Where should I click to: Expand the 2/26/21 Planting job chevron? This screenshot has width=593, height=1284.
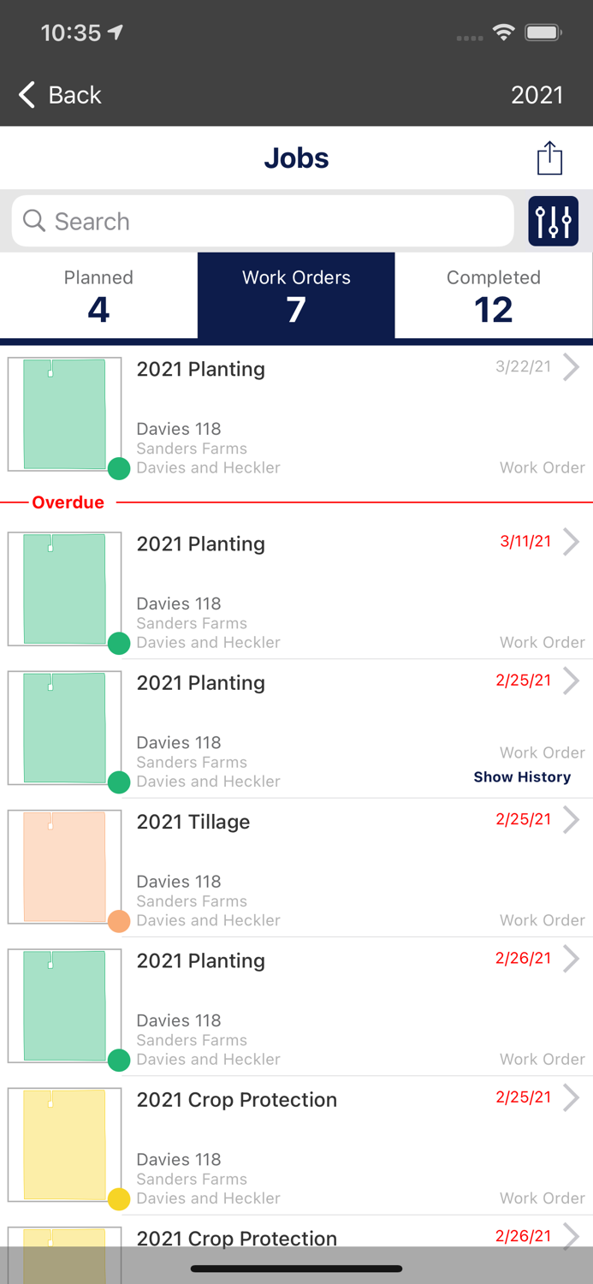tap(571, 959)
